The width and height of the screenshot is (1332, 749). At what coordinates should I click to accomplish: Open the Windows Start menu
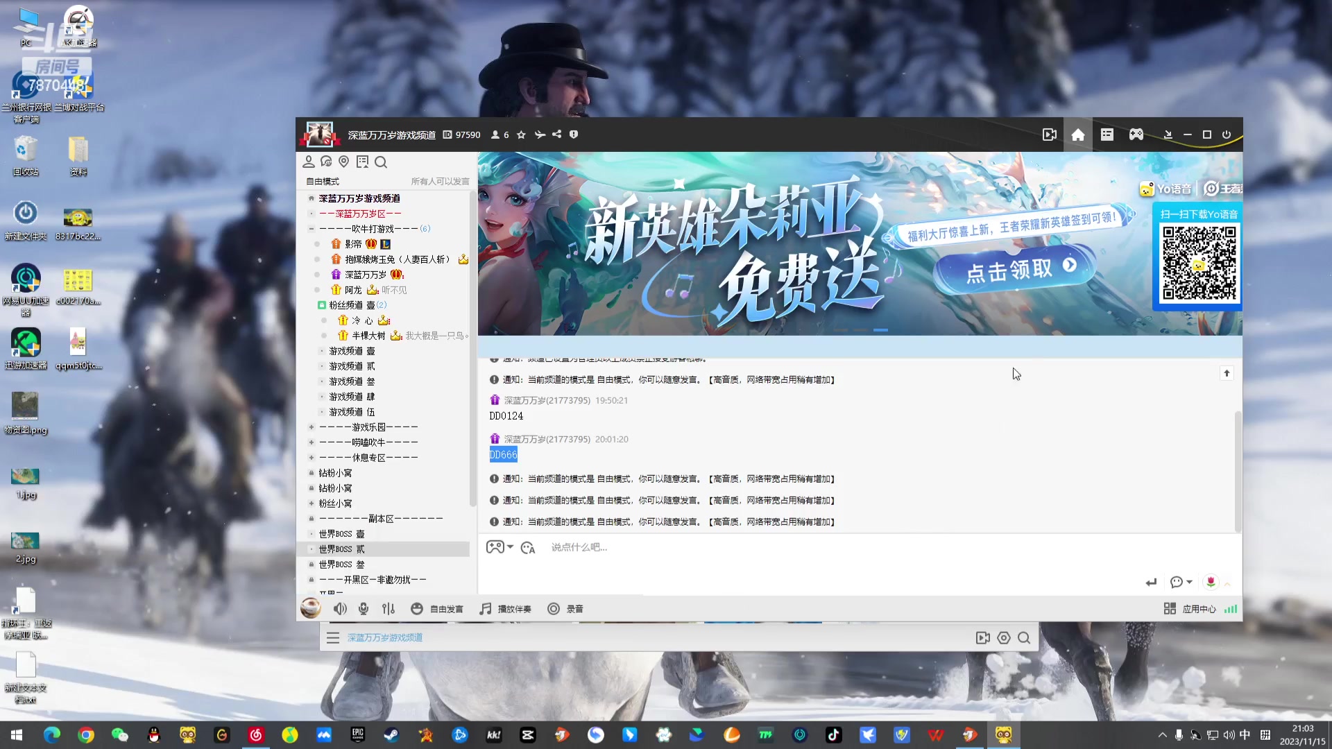(x=17, y=735)
